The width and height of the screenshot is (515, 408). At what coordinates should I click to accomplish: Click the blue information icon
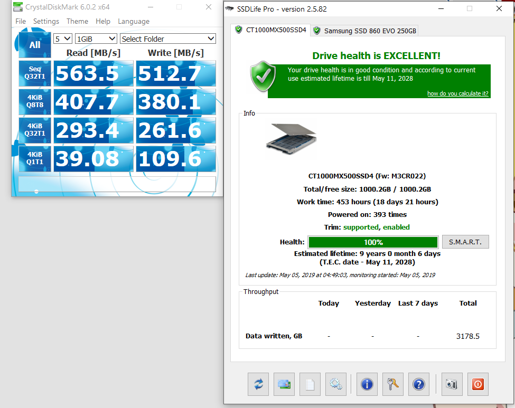click(x=367, y=384)
